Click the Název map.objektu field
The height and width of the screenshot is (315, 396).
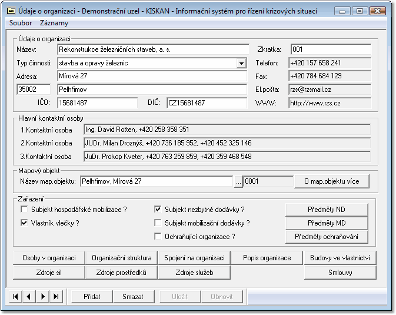click(157, 181)
